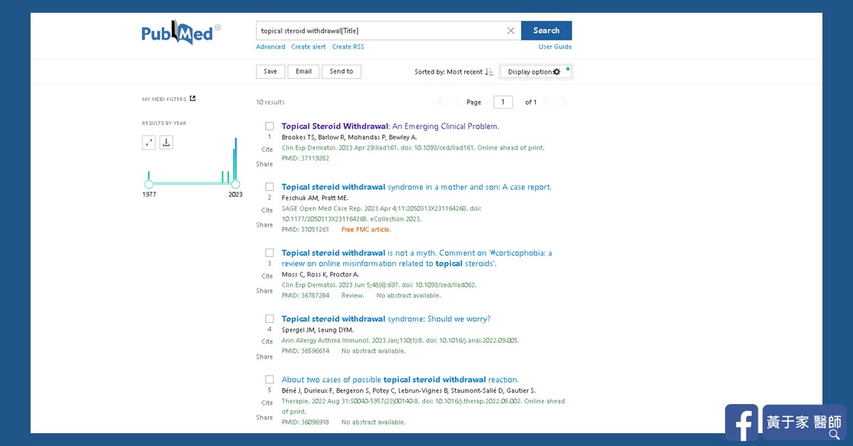Open the Save results options
Screen dimensions: 853x446
coord(270,72)
